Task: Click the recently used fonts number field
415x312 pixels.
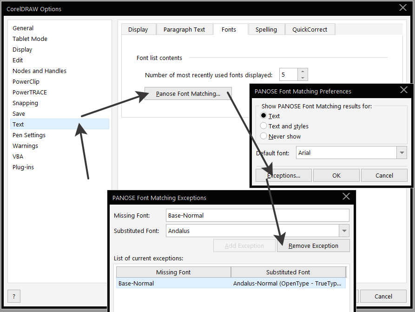Action: click(289, 75)
